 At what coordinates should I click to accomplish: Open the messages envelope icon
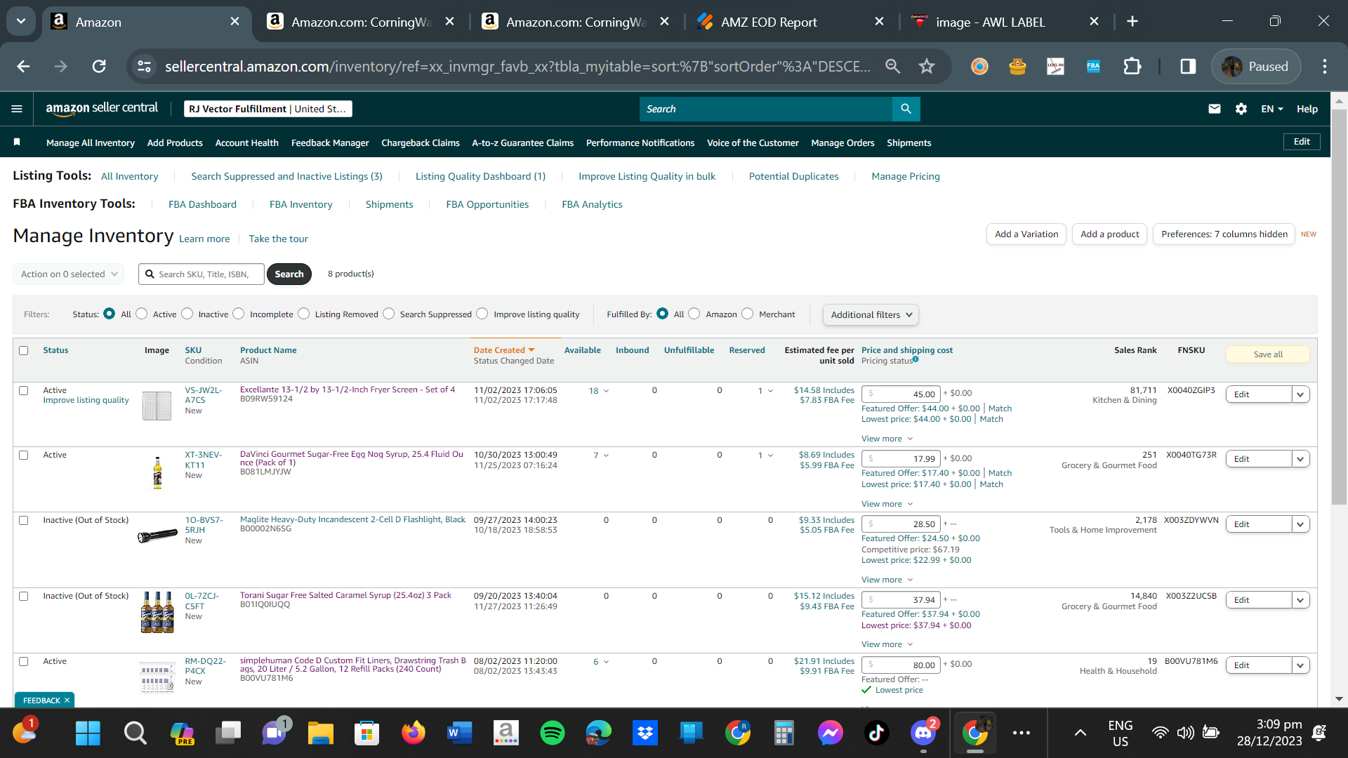1215,109
